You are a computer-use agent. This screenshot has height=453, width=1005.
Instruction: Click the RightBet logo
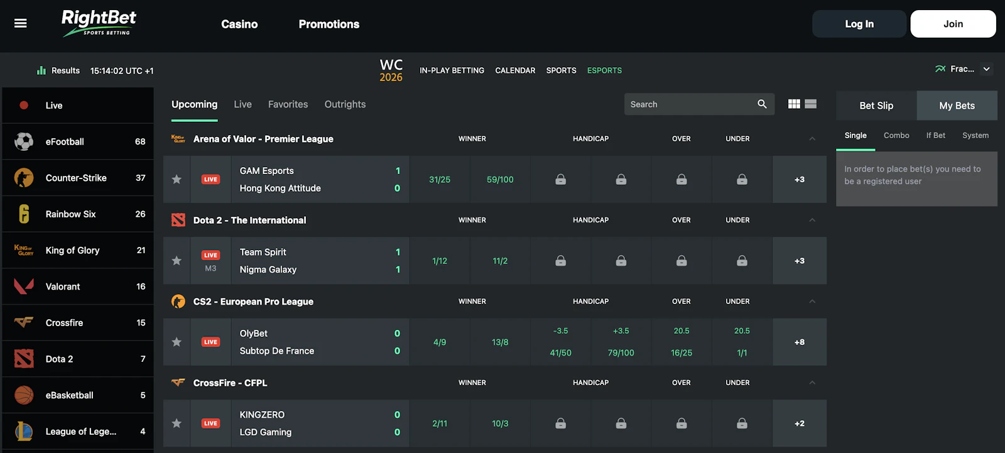point(99,23)
